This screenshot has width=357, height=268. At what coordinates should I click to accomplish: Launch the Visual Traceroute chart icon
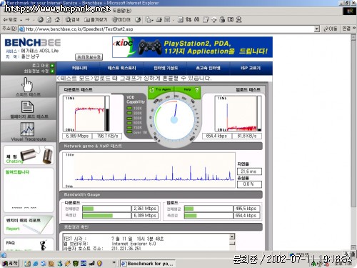[x=27, y=129]
